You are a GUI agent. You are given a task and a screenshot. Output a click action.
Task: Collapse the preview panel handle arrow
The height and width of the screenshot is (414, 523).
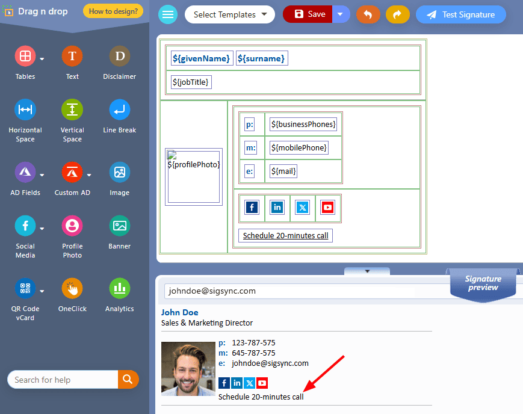(367, 271)
